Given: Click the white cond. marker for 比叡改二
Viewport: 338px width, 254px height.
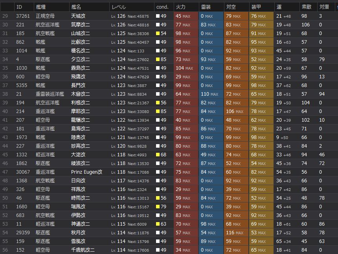Looking at the screenshot, I should click(x=158, y=42).
